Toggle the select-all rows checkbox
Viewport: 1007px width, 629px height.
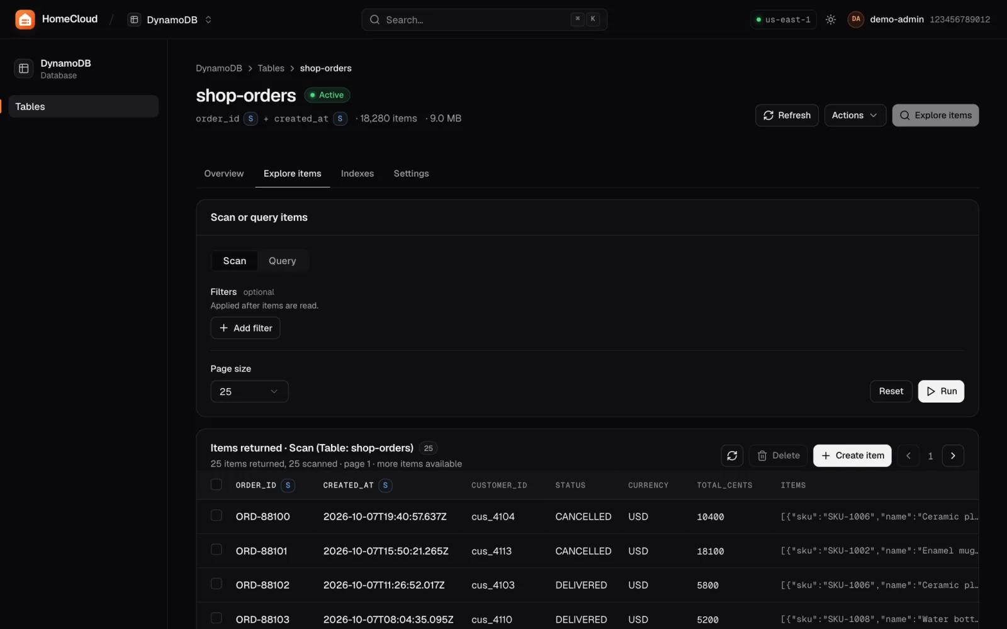tap(217, 484)
